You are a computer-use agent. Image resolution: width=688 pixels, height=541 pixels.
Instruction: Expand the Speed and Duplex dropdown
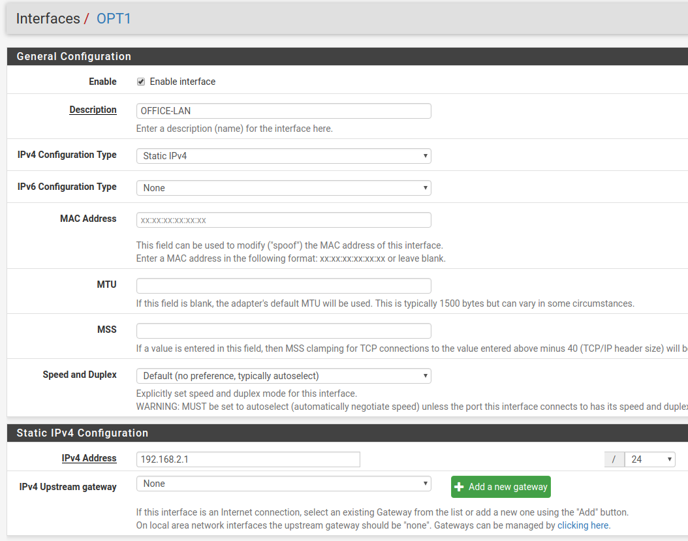[283, 376]
